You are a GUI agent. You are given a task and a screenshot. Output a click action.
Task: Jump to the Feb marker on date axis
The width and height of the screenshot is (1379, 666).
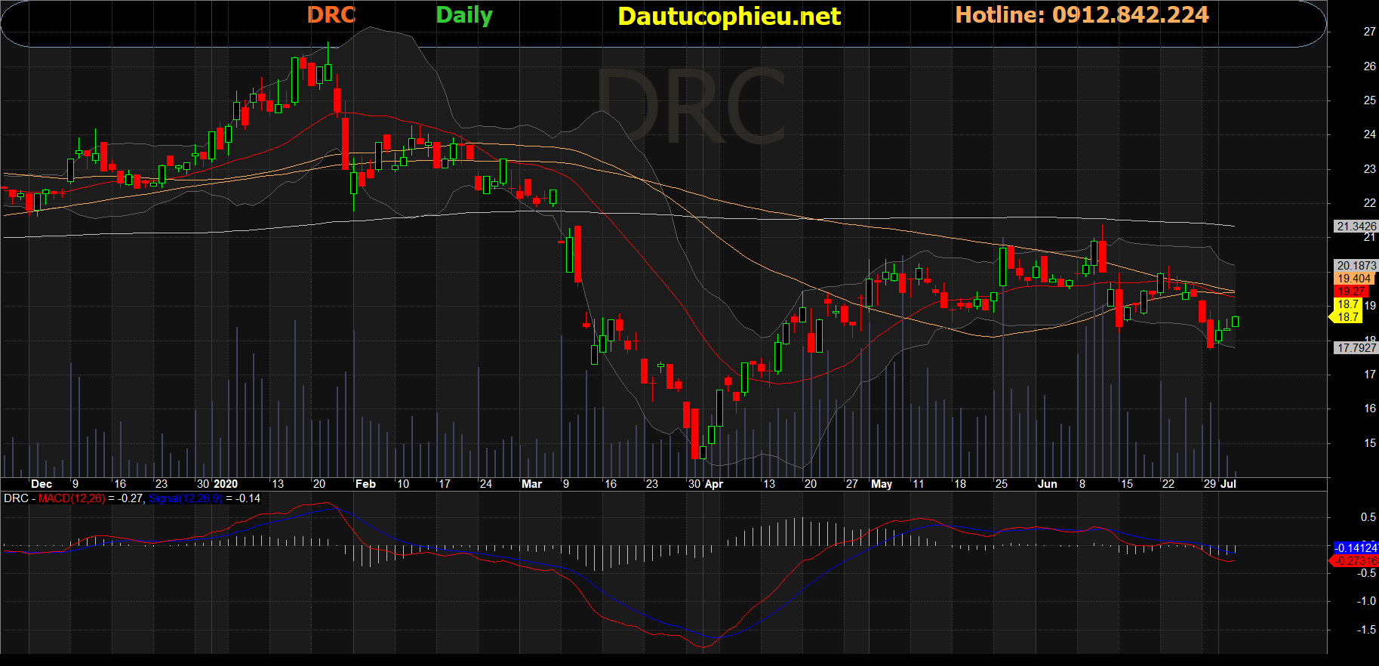[x=365, y=484]
